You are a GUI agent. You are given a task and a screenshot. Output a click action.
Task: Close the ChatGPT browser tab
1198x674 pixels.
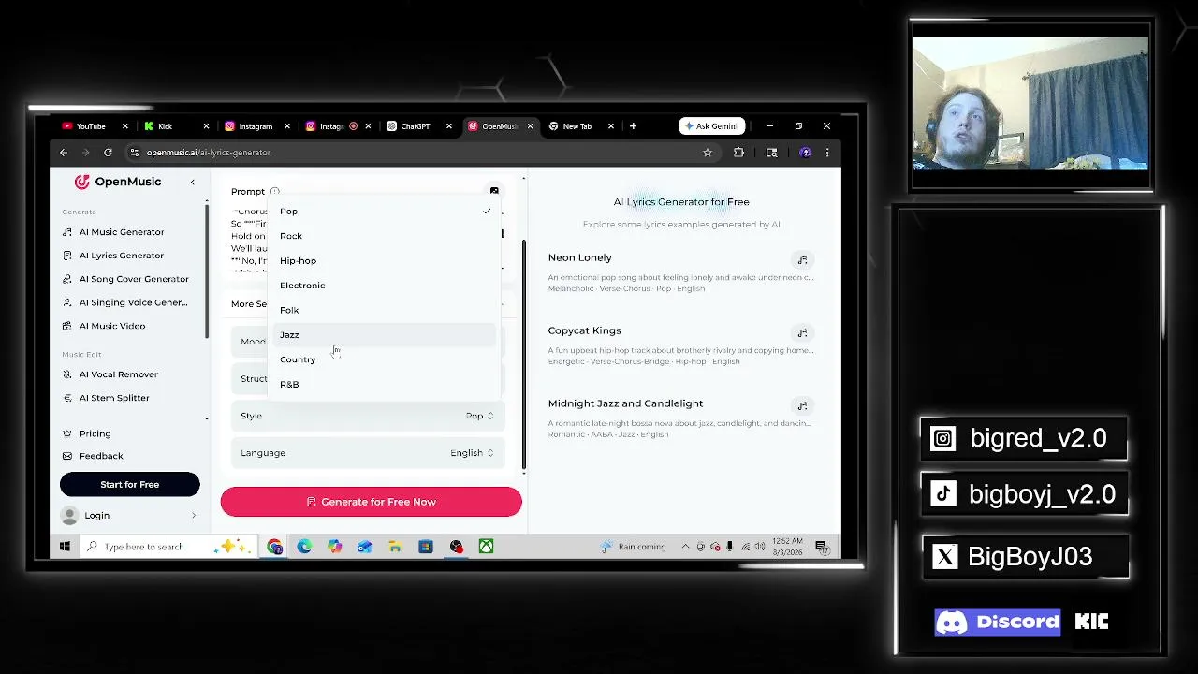[449, 126]
